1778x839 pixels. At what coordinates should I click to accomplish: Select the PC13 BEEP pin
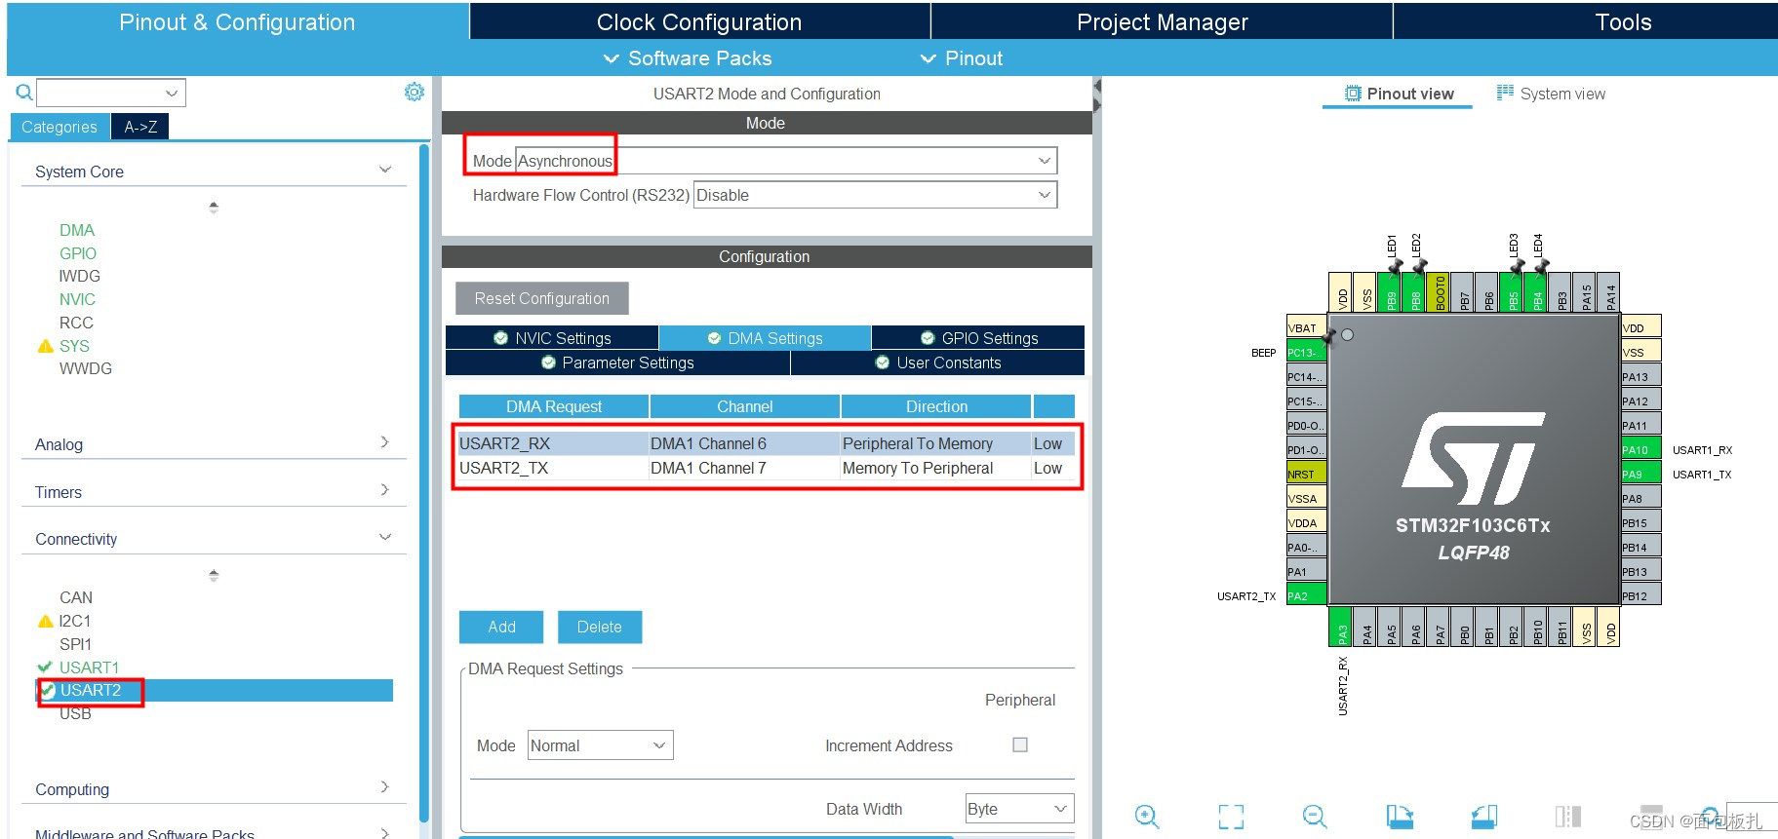[1306, 352]
